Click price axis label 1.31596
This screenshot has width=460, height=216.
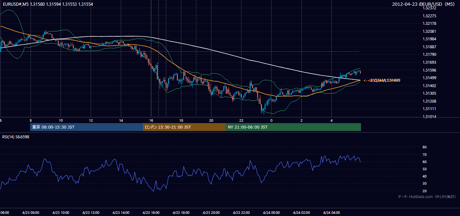coord(429,70)
